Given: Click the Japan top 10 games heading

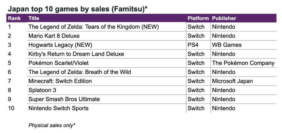Looking at the screenshot, I should point(78,9).
